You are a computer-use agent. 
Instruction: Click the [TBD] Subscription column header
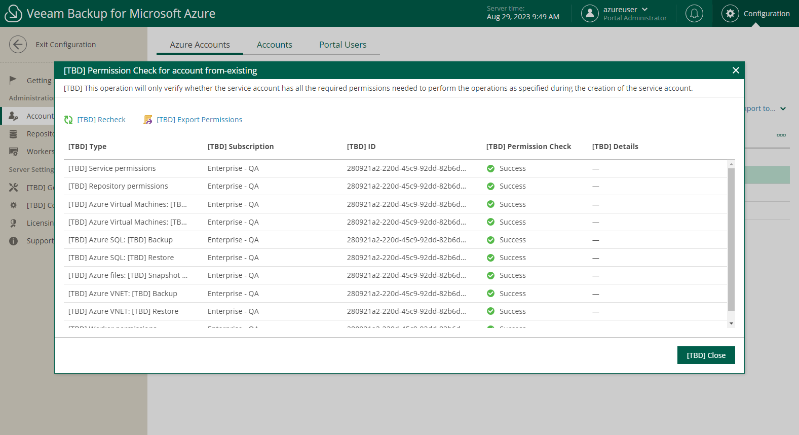point(241,147)
